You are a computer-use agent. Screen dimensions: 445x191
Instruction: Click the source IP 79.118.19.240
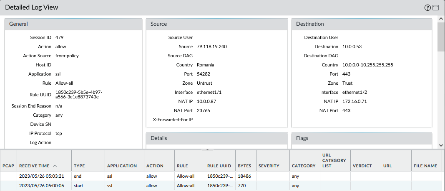212,47
